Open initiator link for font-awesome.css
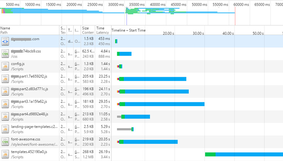The width and height of the screenshot is (283, 161). pyautogui.click(x=77, y=139)
